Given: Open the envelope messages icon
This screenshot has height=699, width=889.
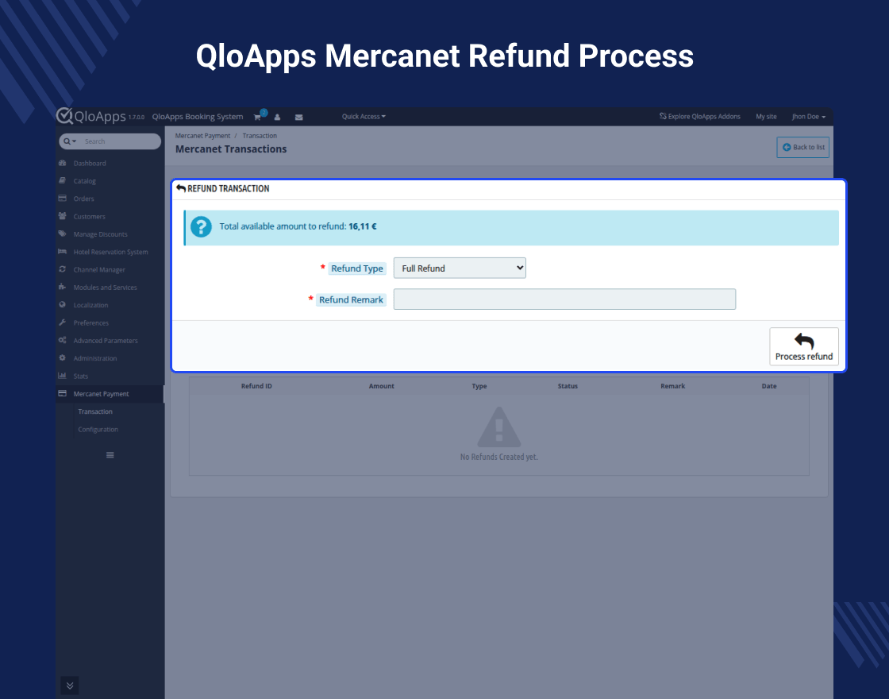Looking at the screenshot, I should click(x=298, y=117).
